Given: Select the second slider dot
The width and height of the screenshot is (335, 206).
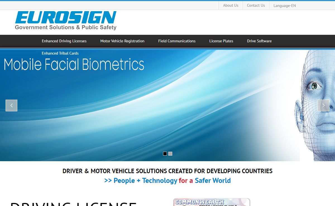Looking at the screenshot, I should [170, 154].
